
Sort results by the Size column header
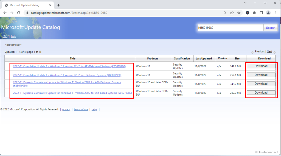point(237,59)
